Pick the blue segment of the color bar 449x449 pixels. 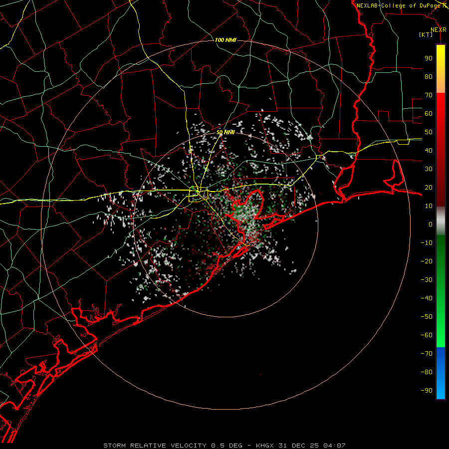[x=441, y=373]
